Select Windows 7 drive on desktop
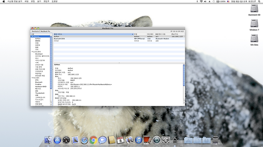 click(254, 25)
